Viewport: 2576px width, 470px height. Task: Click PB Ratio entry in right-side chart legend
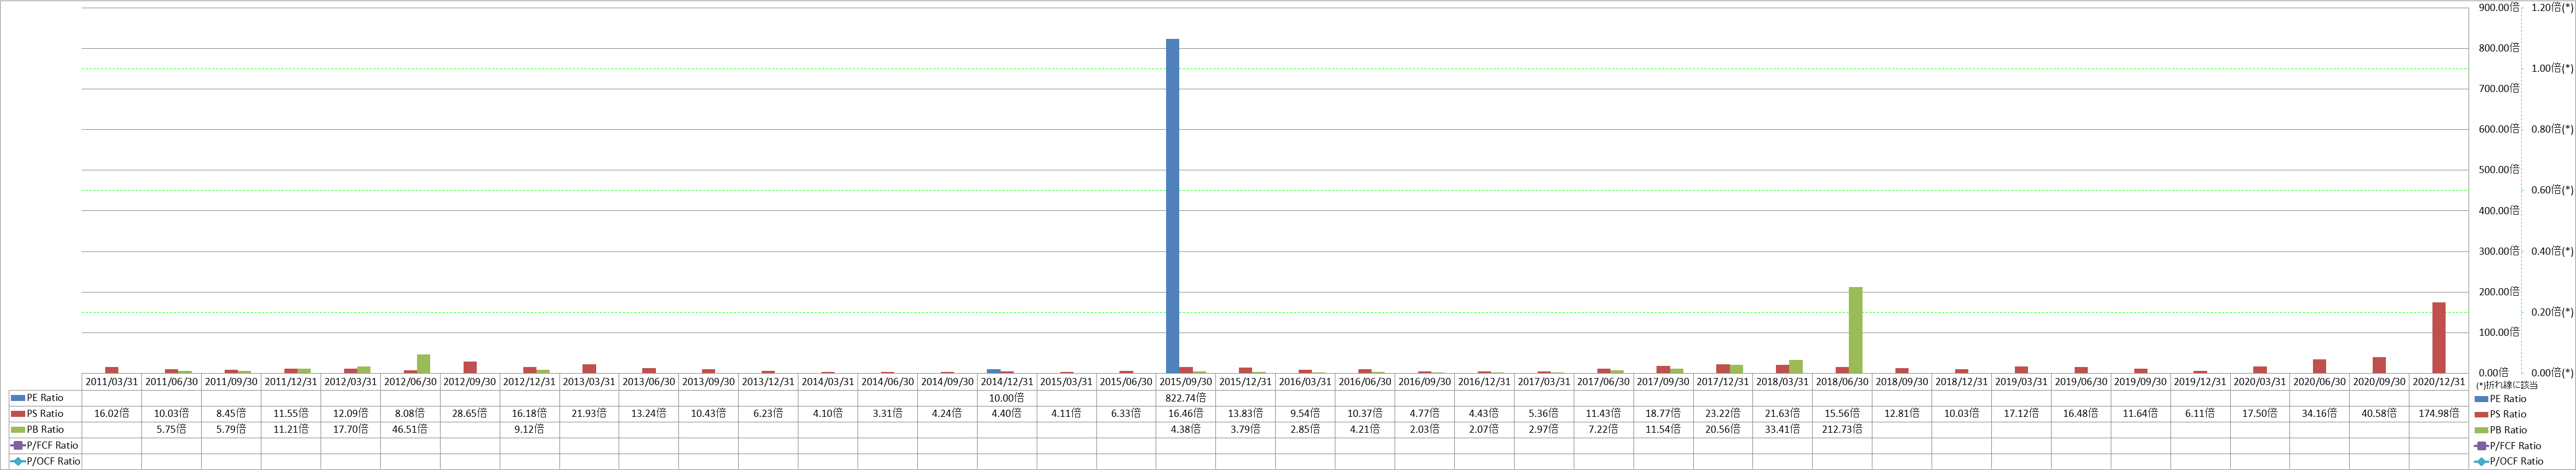(2509, 430)
